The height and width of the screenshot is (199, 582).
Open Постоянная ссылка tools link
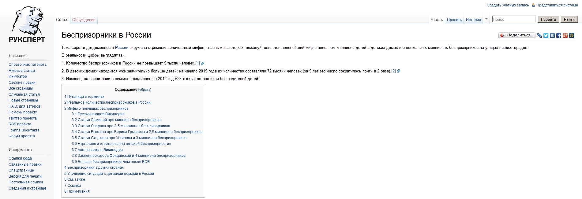[x=26, y=182]
